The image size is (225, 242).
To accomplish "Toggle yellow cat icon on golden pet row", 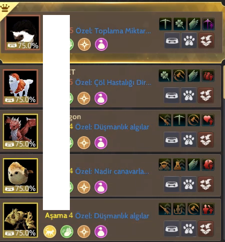I will [x=50, y=232].
